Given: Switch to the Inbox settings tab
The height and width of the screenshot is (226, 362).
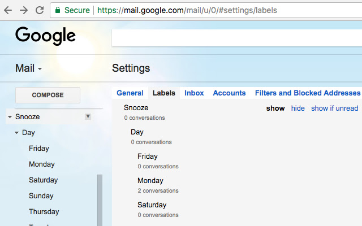Looking at the screenshot, I should 194,93.
